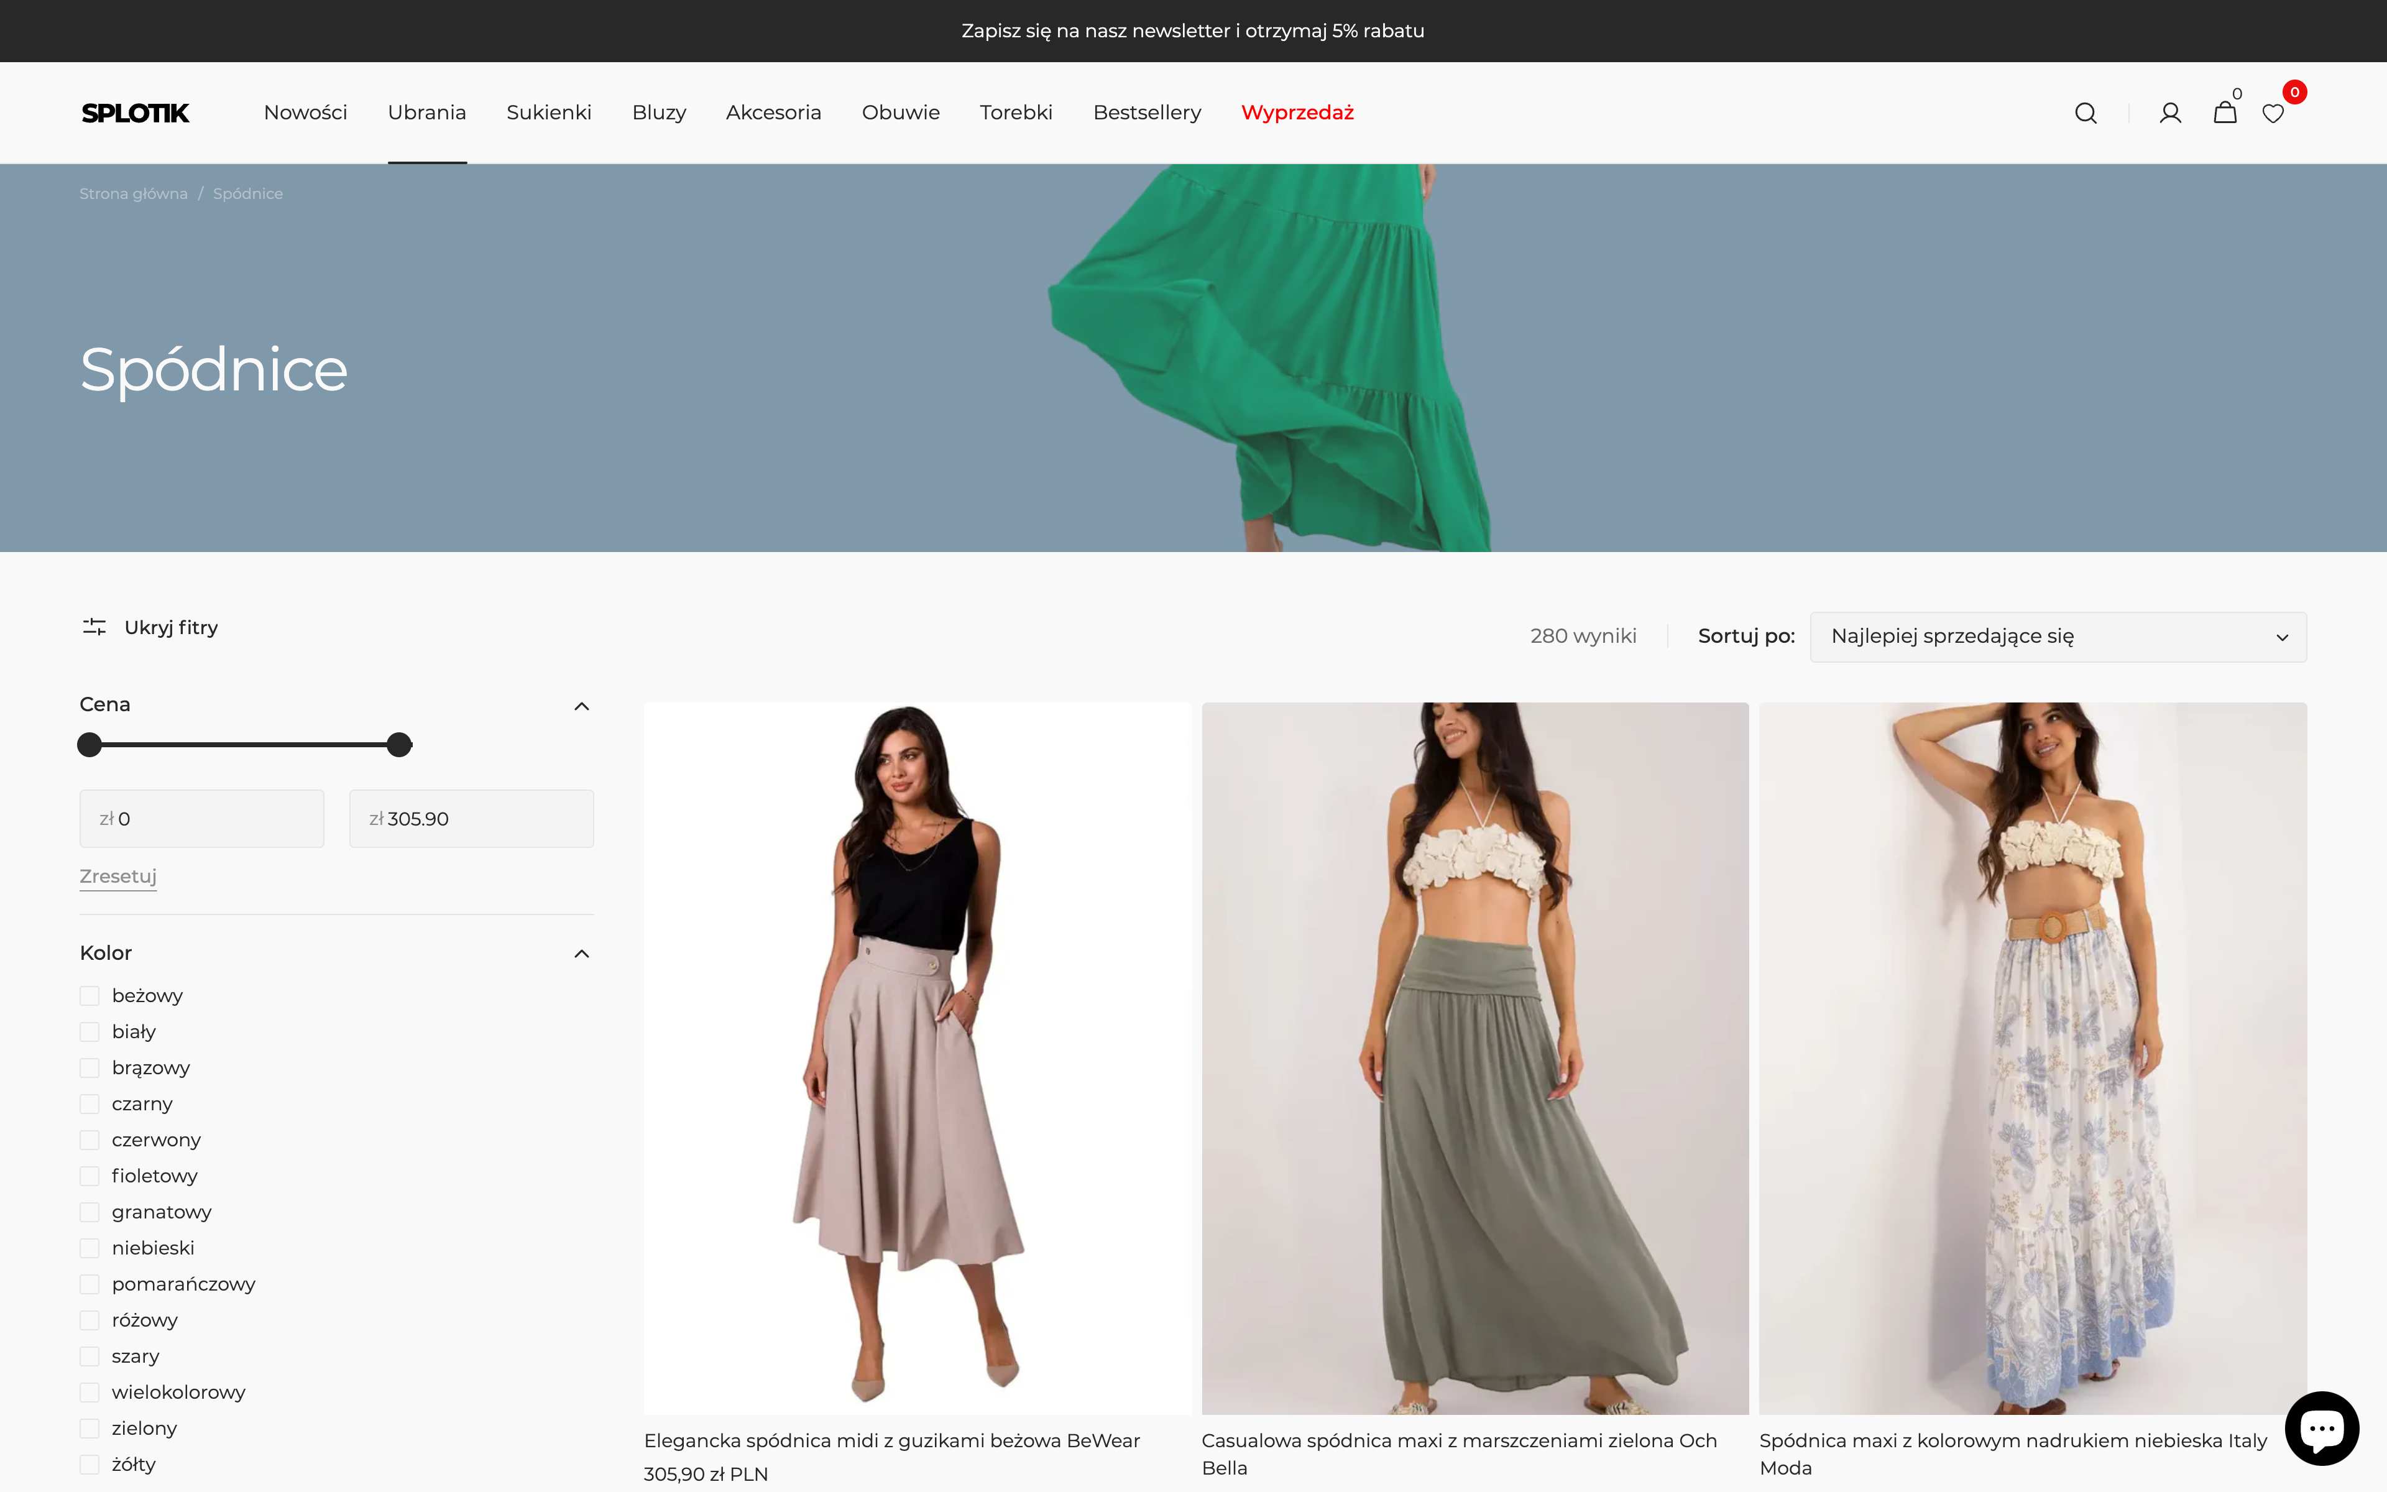Screen dimensions: 2387x1492
Task: Click the Wyprzedaż sale menu item
Action: 1297,113
